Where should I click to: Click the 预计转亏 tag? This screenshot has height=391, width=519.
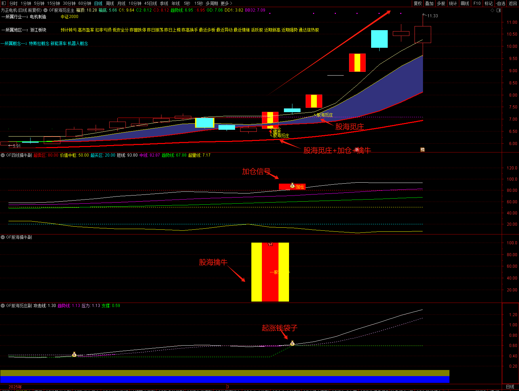click(x=69, y=30)
